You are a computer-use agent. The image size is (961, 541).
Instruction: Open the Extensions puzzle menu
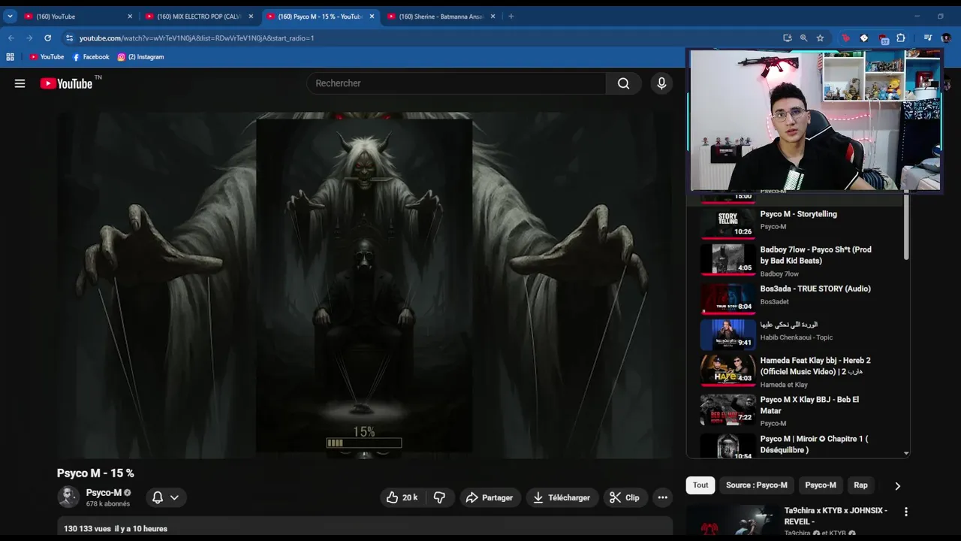point(901,38)
